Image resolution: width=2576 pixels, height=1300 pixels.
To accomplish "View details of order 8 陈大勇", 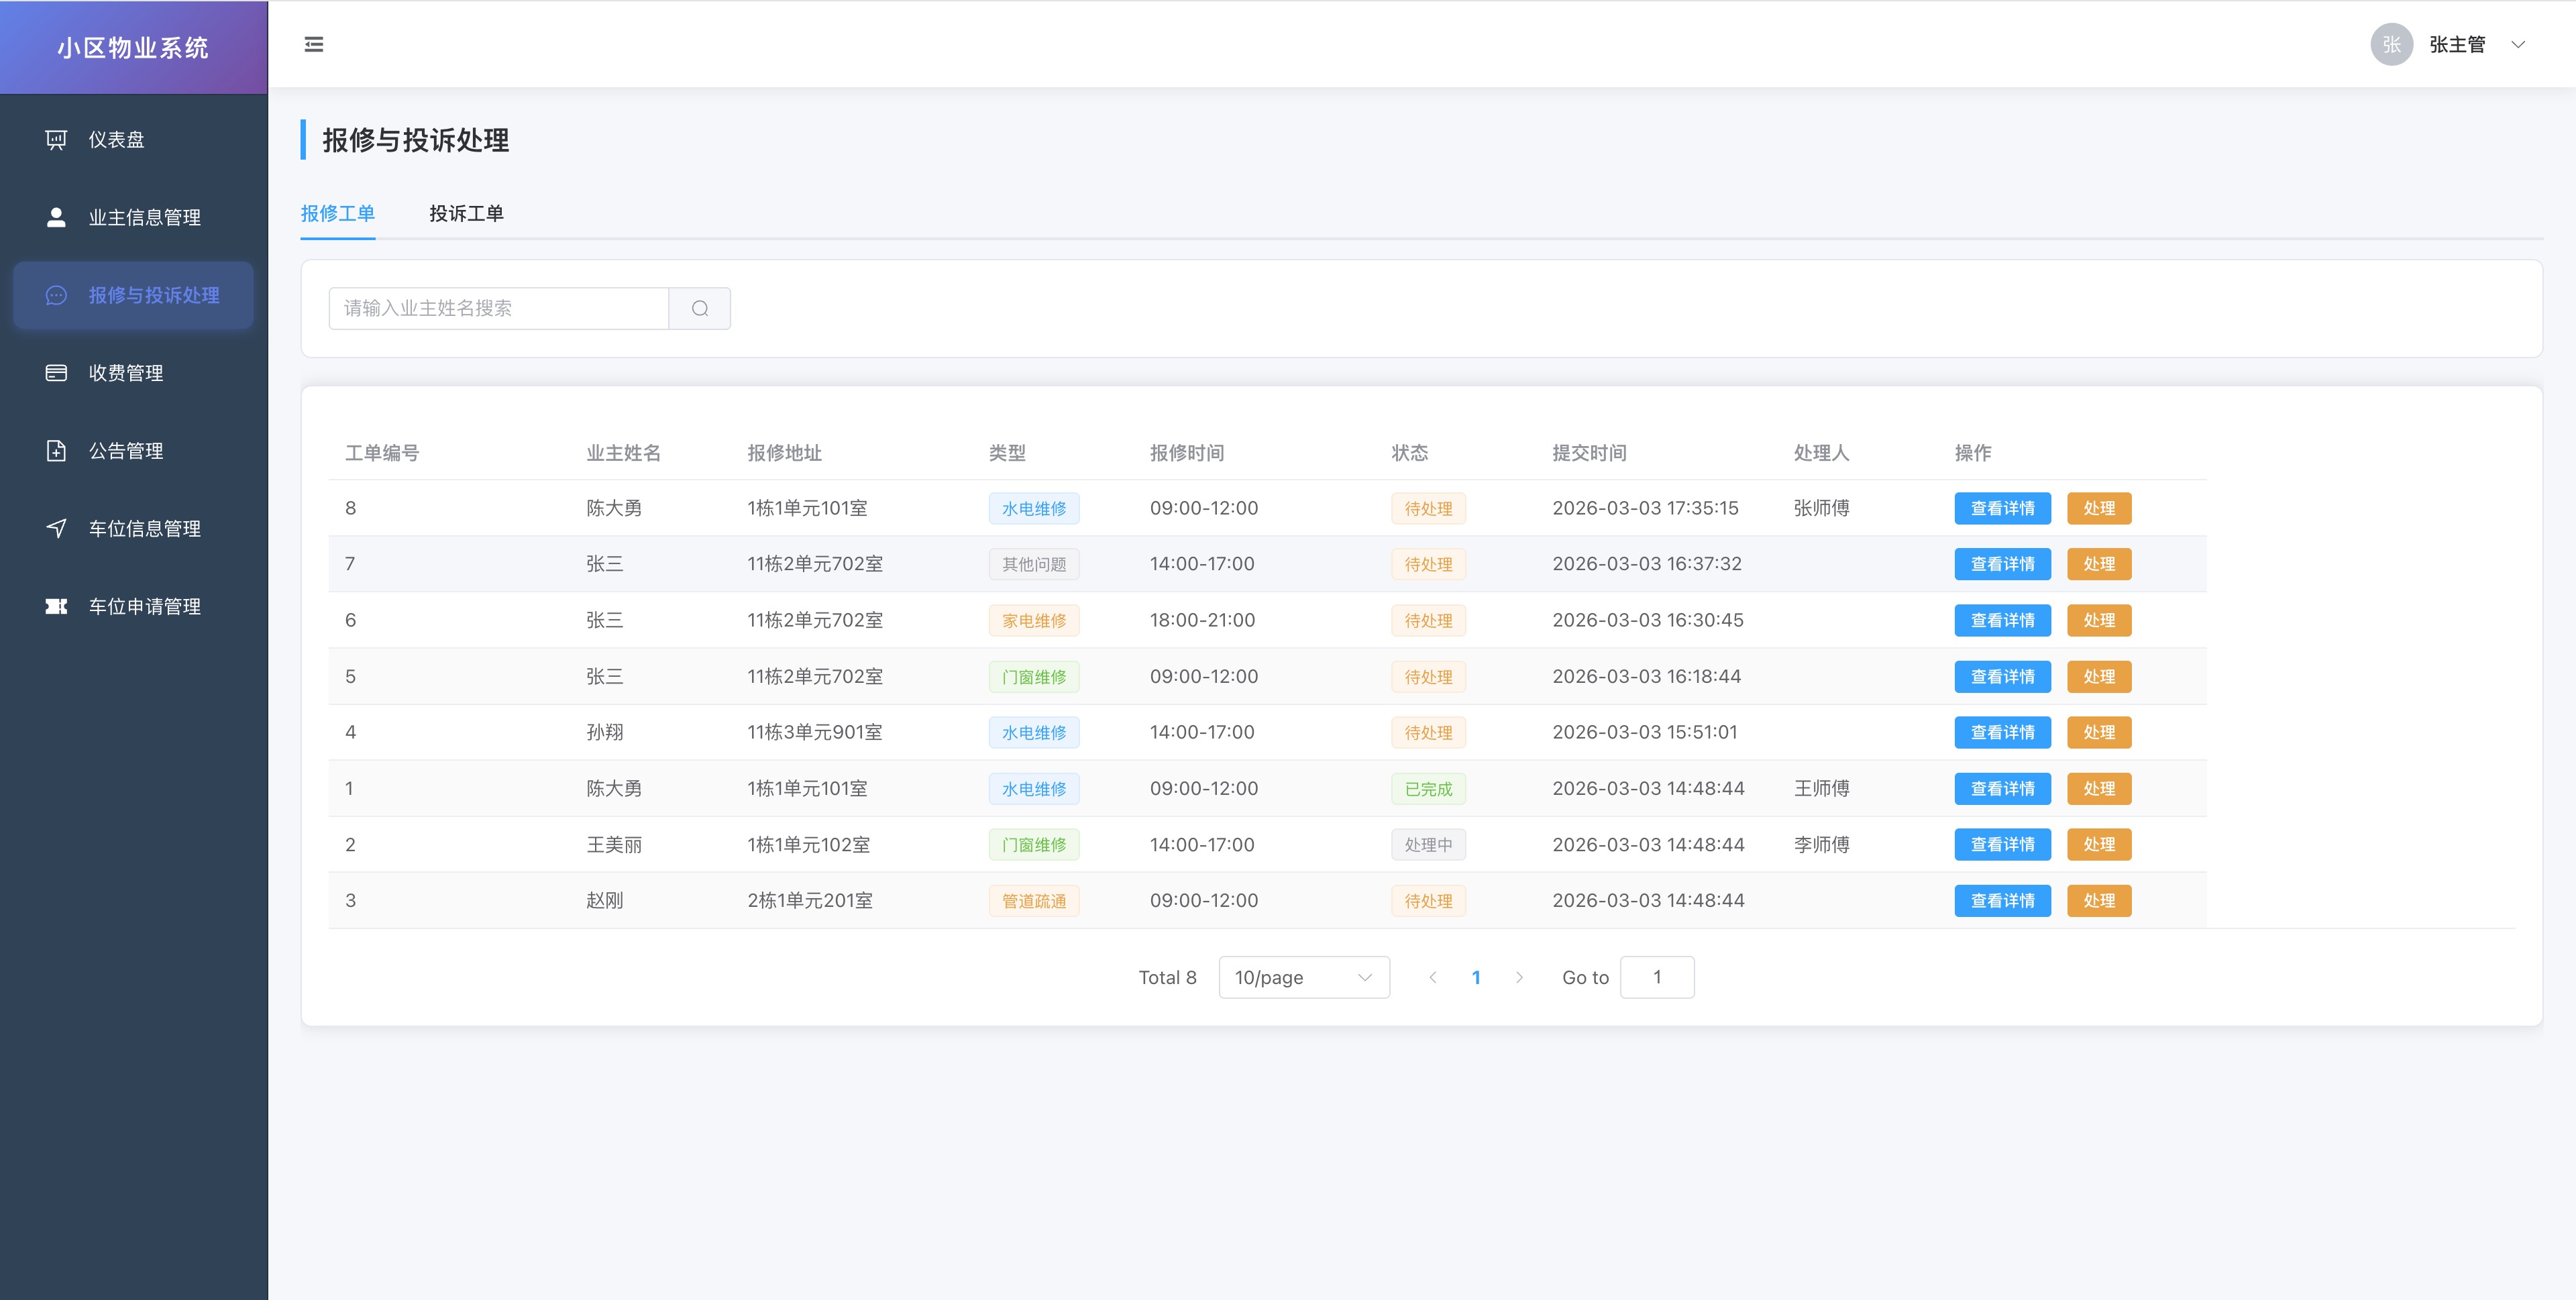I will (2002, 508).
